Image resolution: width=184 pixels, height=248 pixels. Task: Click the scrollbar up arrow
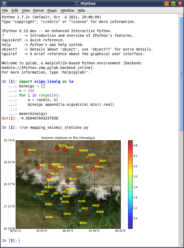pos(181,16)
